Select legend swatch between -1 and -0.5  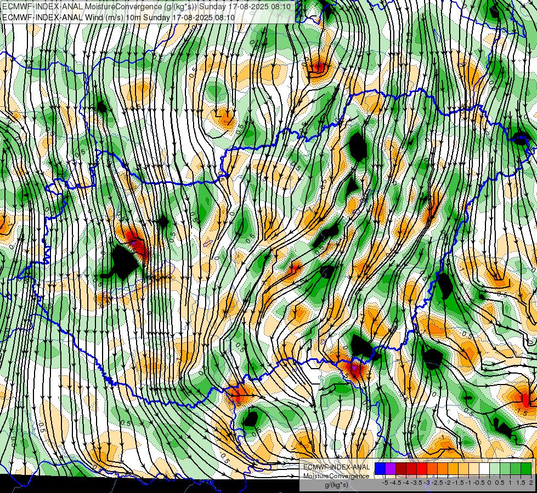tap(473, 468)
